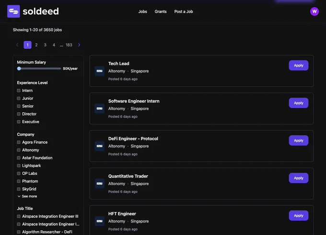The width and height of the screenshot is (326, 235).
Task: Click the 'Job Title' heading
Action: click(x=25, y=208)
